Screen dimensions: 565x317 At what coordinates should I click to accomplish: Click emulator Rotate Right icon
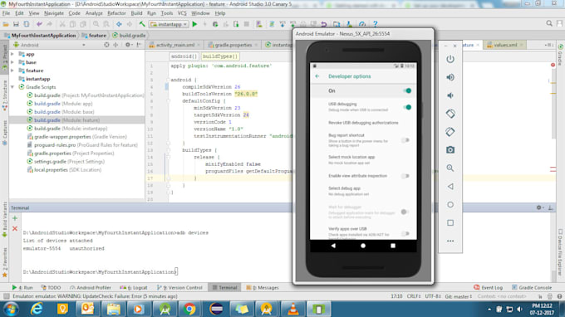click(x=450, y=132)
